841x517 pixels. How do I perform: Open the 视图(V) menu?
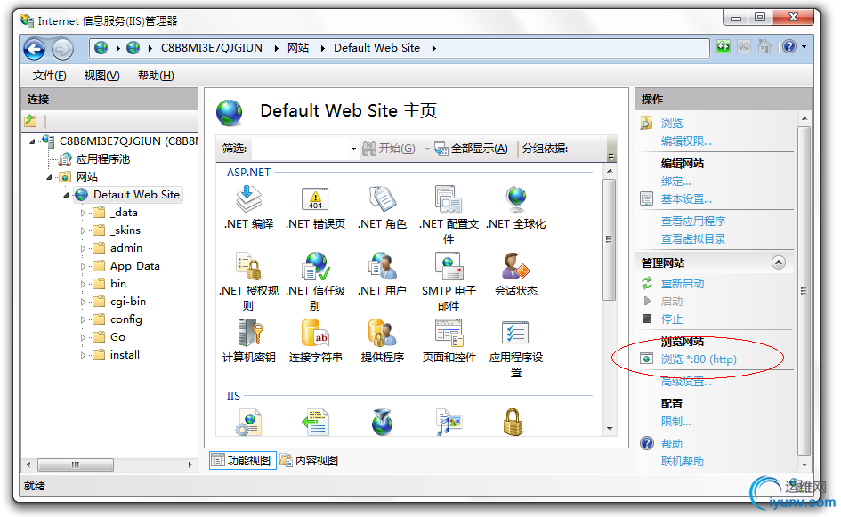pyautogui.click(x=102, y=76)
